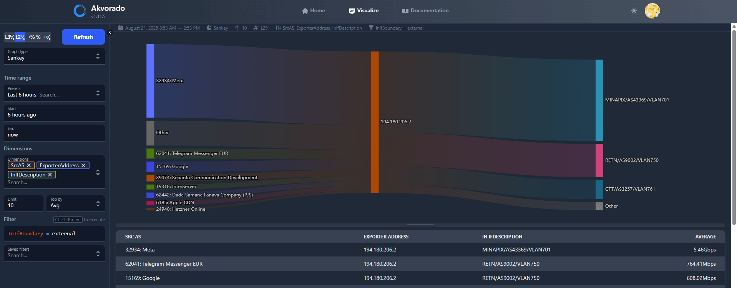Switch units to L3 bits per second
This screenshot has height=288, width=737.
[9, 37]
